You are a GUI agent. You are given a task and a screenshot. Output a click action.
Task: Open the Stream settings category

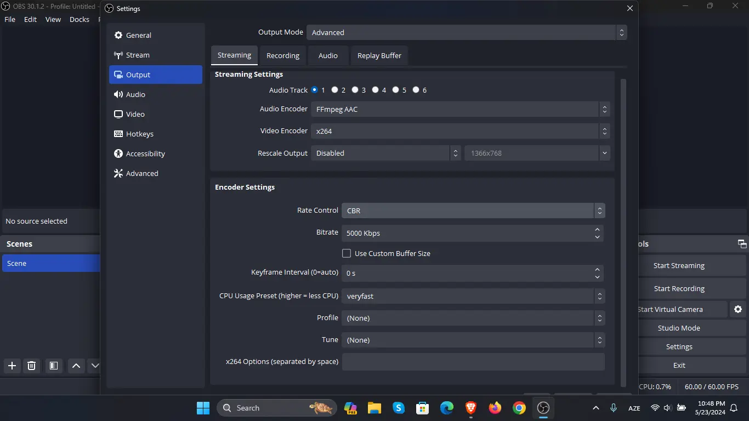click(156, 55)
